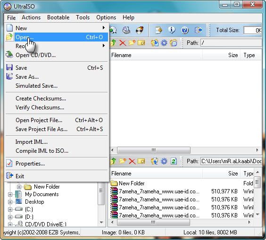Click the Mount to Virtual Drive toolbar icon
Image resolution: width=266 pixels, height=240 pixels.
coord(126,30)
